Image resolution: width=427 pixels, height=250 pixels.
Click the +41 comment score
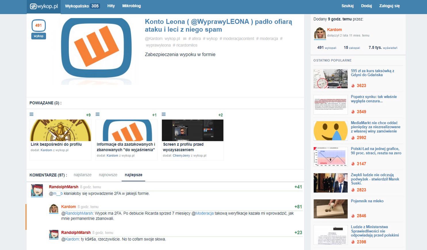tap(298, 187)
